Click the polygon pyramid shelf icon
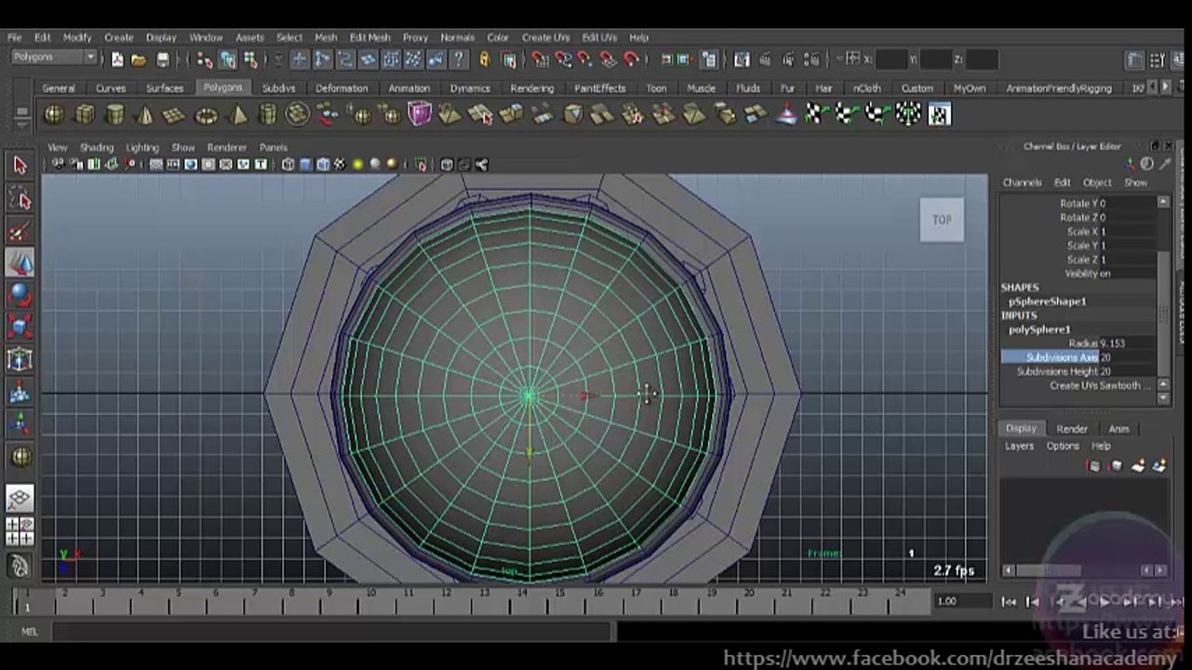1192x670 pixels. pos(237,114)
